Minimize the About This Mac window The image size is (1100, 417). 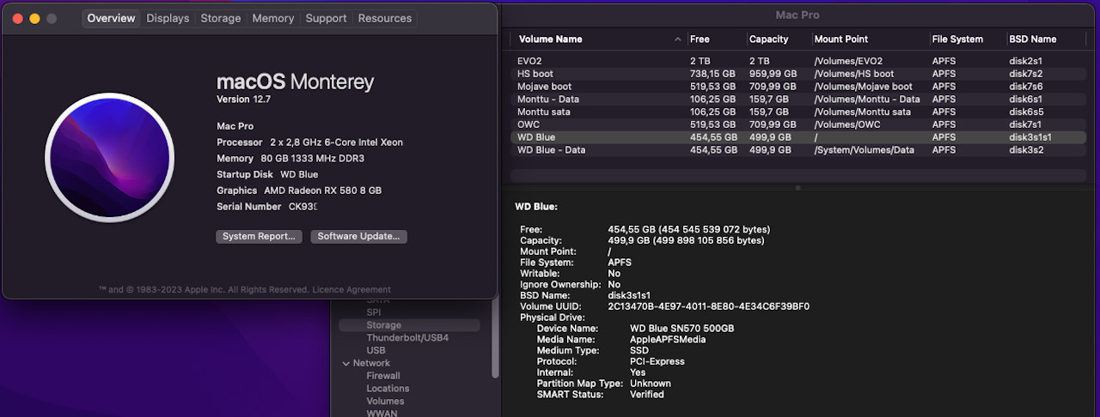34,18
